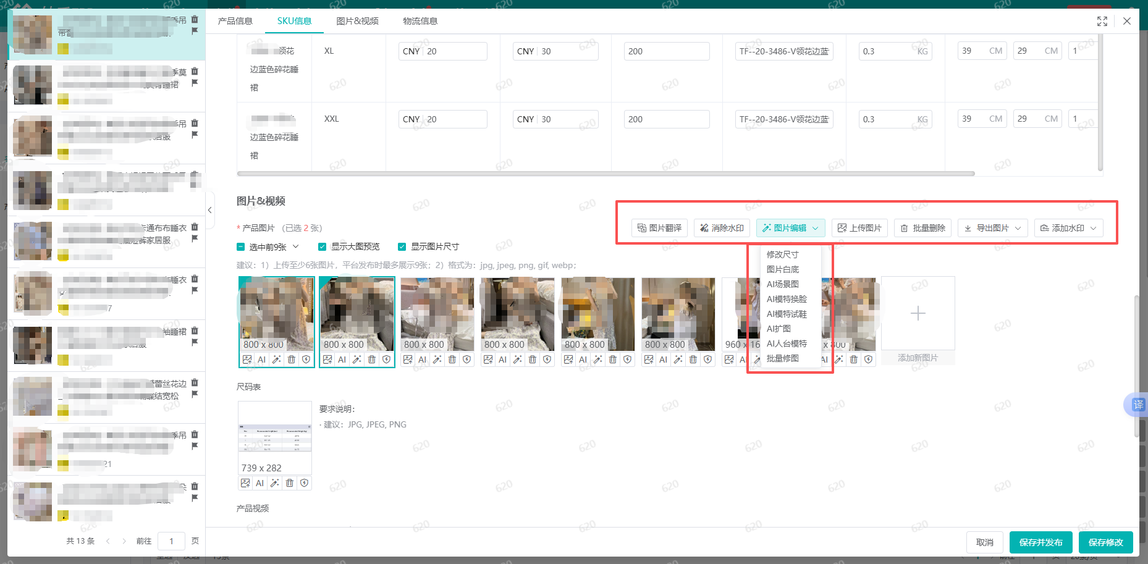Select AI扩图 from the edit menu
The width and height of the screenshot is (1148, 564).
tap(779, 328)
